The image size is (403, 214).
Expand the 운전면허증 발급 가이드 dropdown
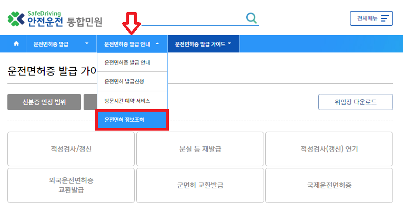pos(203,44)
